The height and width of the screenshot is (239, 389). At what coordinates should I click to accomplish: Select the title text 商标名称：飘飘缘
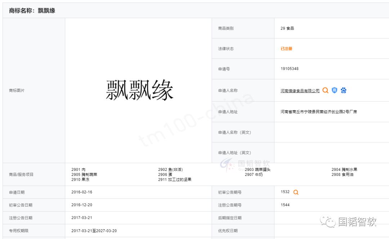tap(32, 11)
